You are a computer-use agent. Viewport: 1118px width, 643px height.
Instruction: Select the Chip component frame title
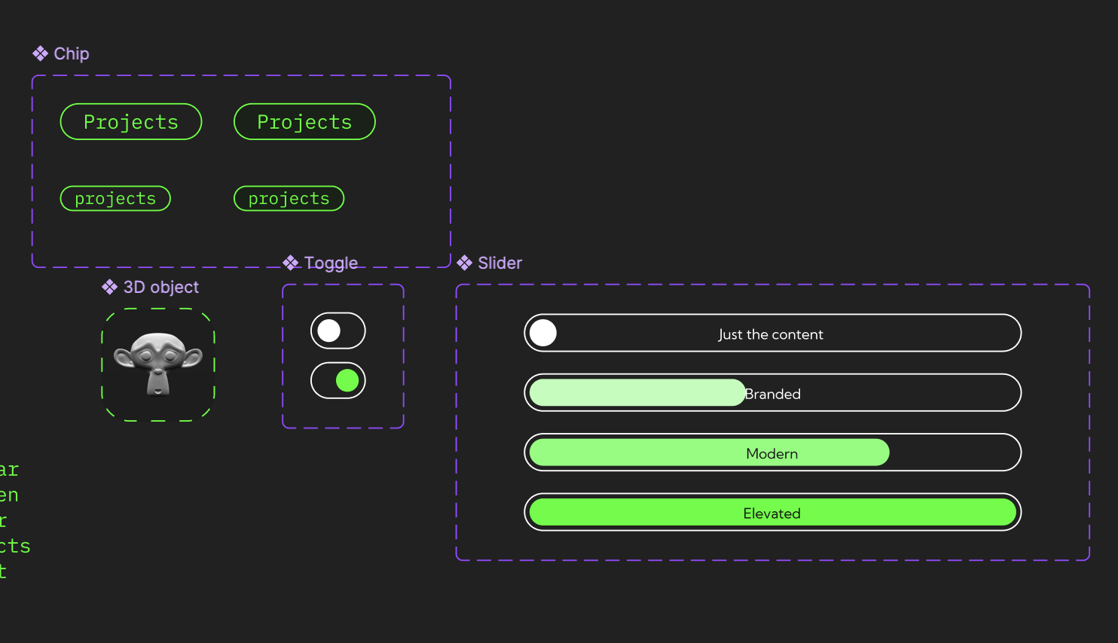coord(72,53)
